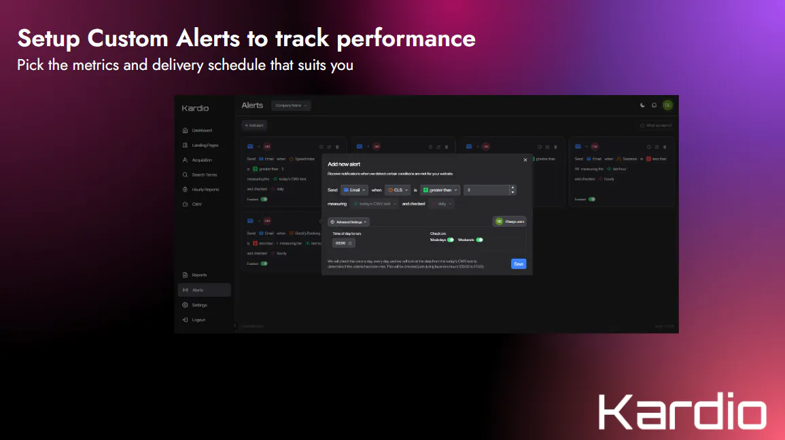Click the What are alerts? help button

656,126
